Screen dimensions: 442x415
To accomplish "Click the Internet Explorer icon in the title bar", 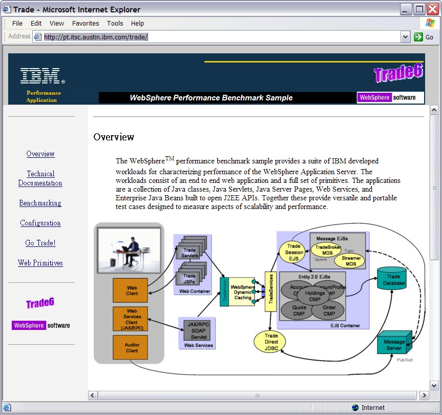I will click(x=7, y=9).
